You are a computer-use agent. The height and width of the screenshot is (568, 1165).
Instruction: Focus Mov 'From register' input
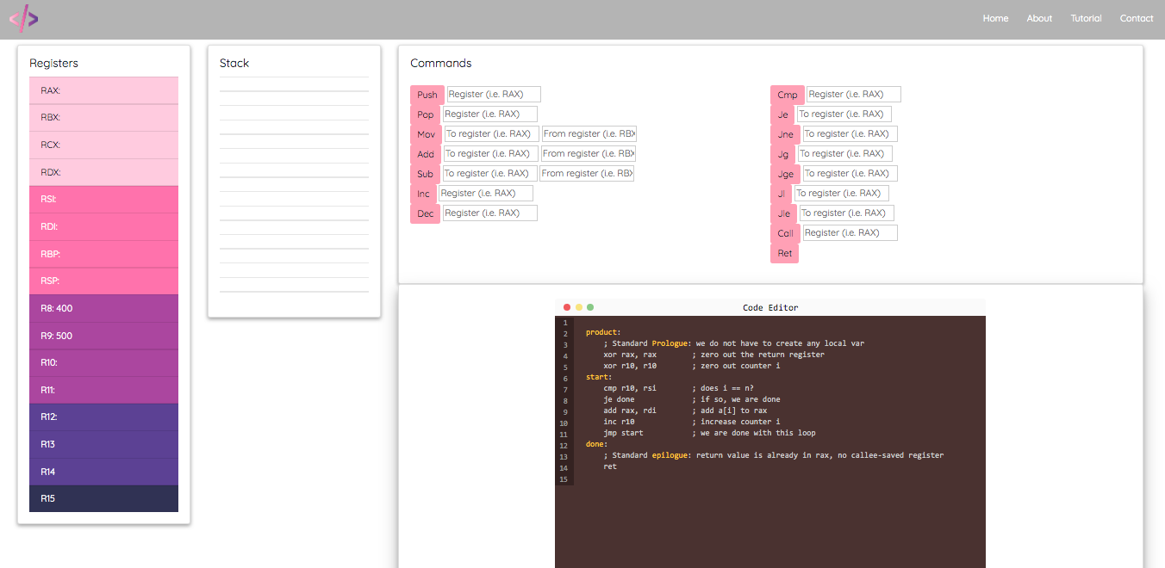pyautogui.click(x=589, y=133)
